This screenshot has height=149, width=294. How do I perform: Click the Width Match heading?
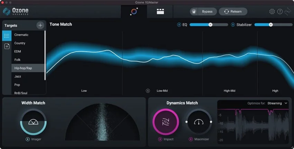(33, 103)
